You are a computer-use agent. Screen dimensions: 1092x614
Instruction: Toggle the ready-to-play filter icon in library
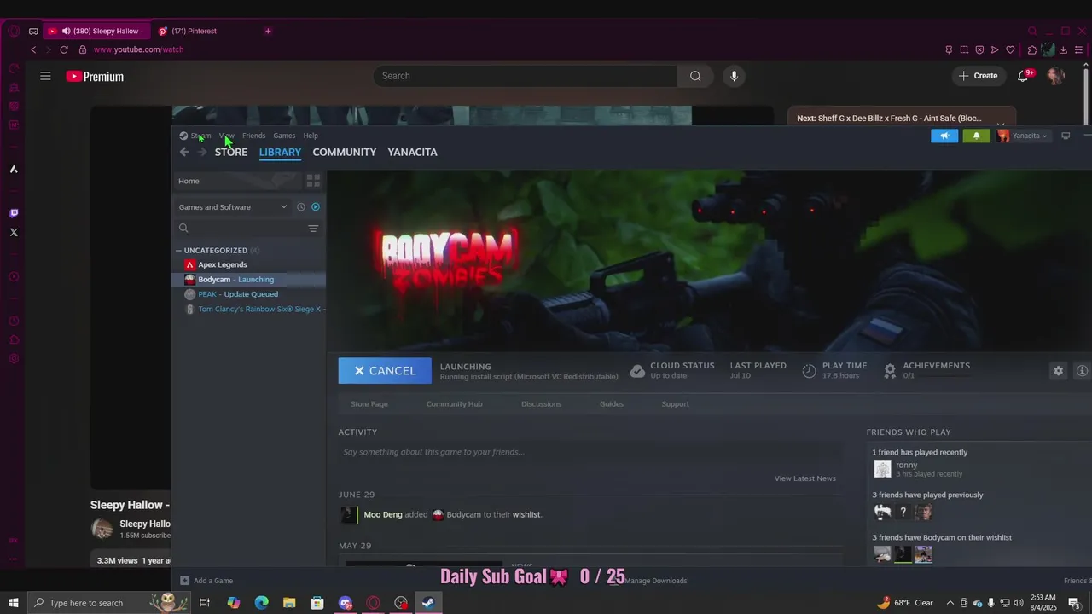tap(316, 207)
